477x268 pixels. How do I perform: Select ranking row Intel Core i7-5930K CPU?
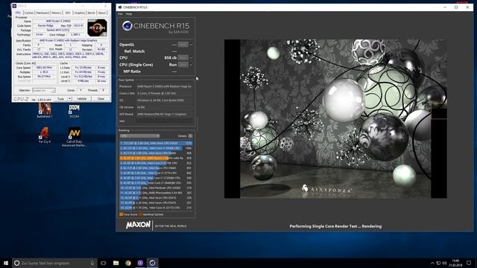tap(156, 148)
